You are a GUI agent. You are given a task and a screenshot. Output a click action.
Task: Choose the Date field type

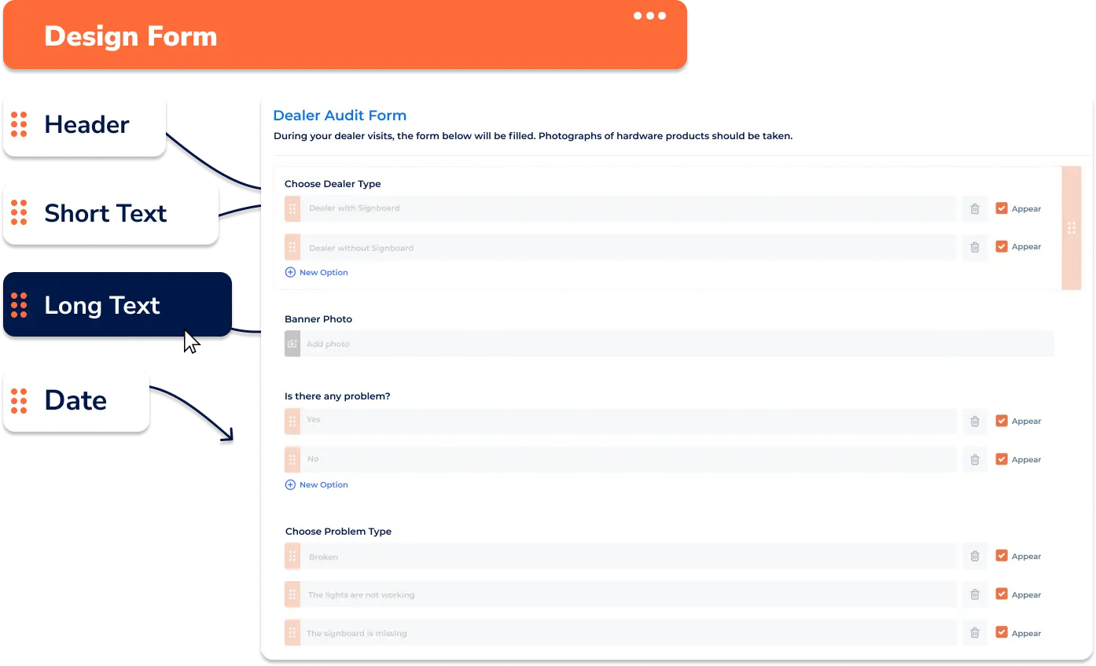click(x=75, y=399)
